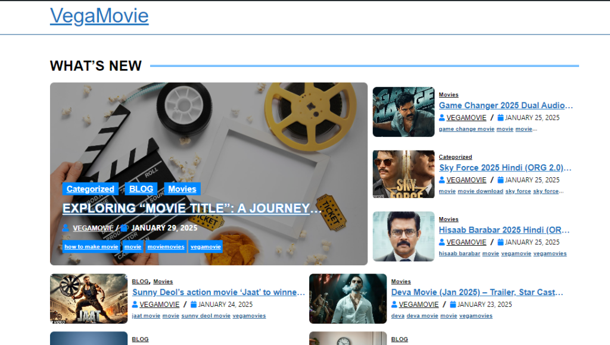Click Movies category above Hisaab Barabar
610x345 pixels.
click(x=449, y=219)
